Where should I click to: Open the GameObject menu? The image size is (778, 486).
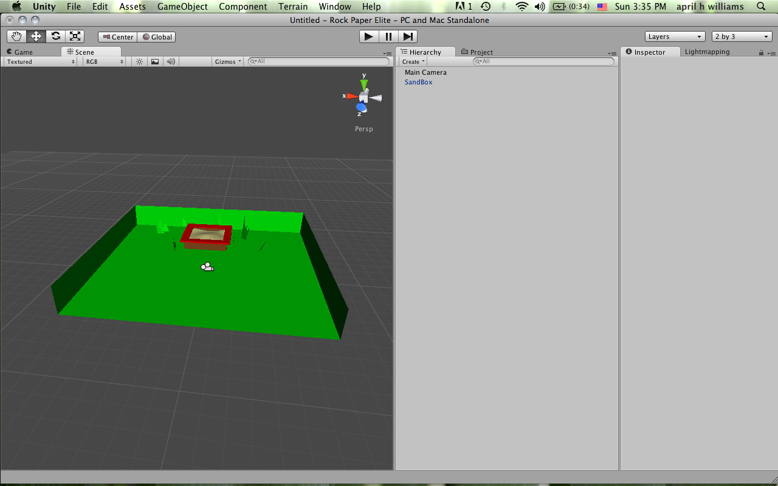[x=182, y=7]
